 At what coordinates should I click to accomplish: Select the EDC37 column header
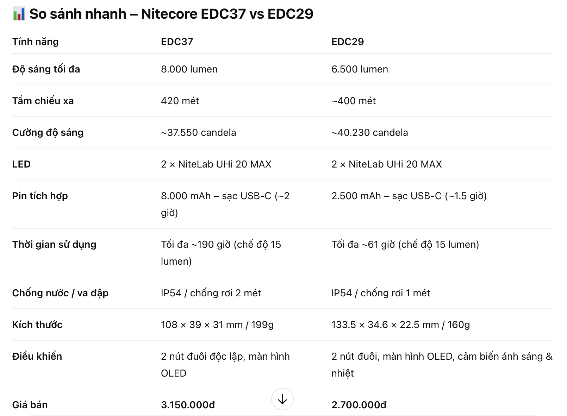point(177,42)
